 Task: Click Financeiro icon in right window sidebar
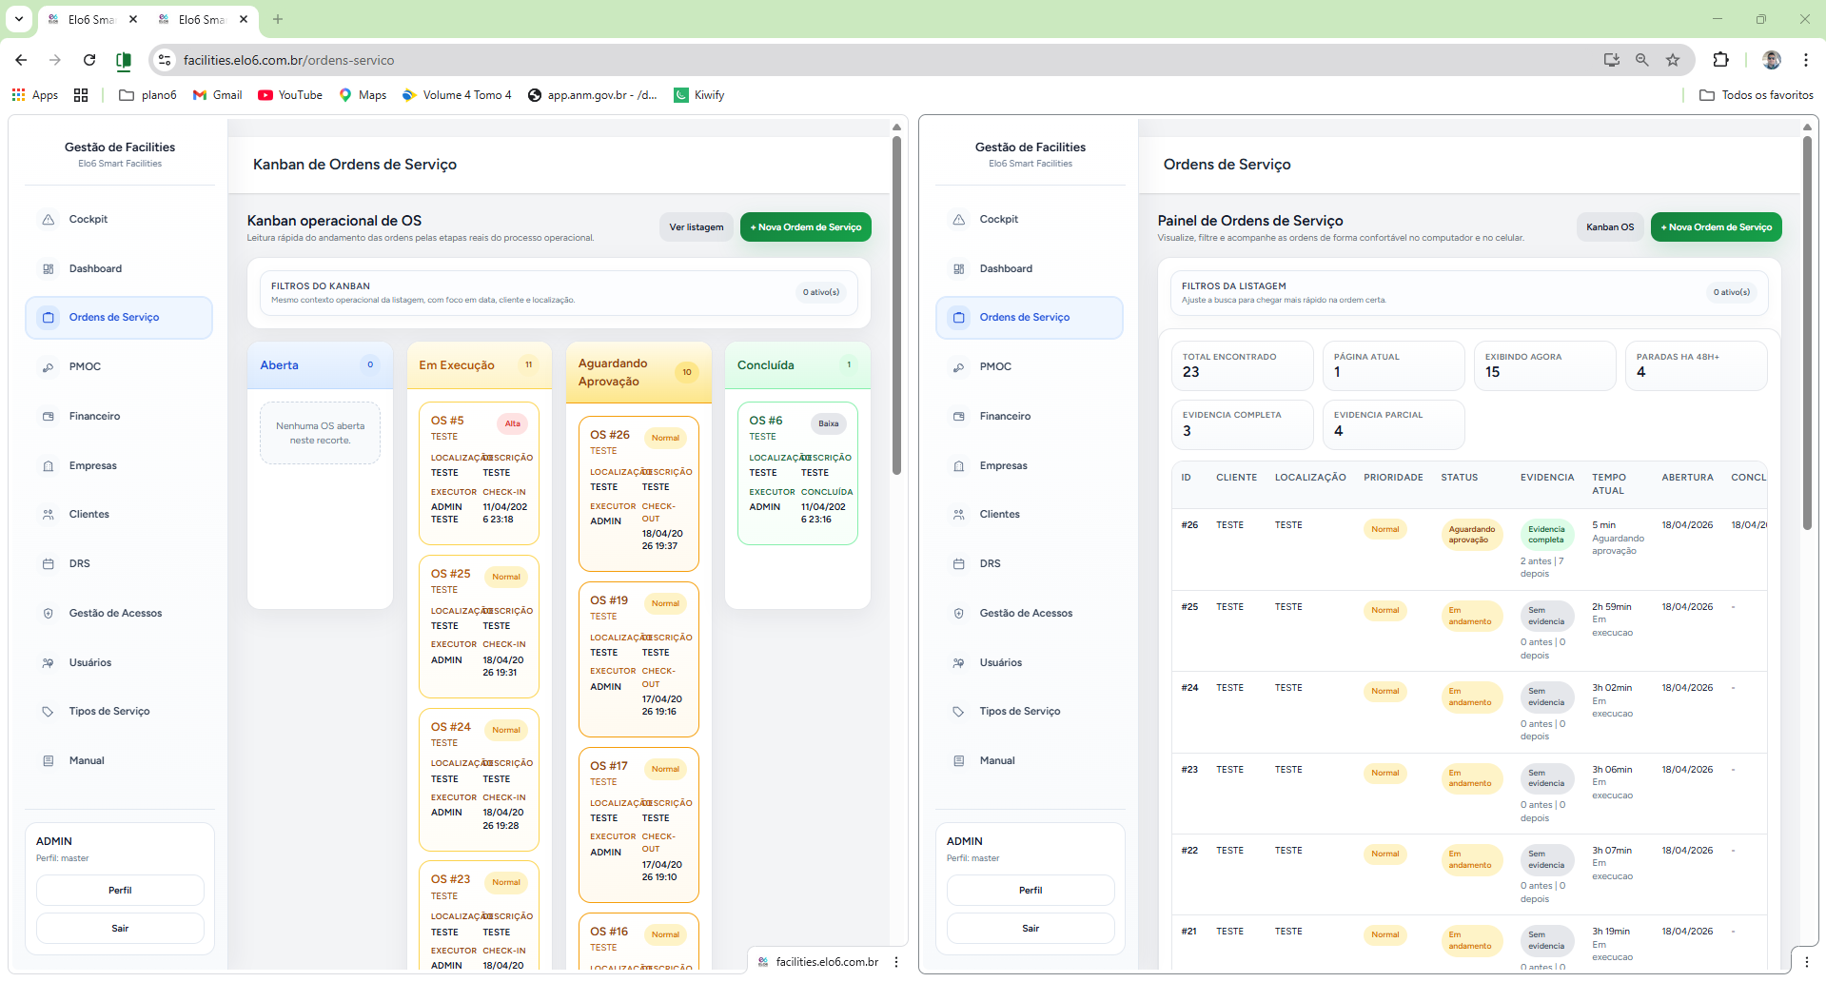point(959,417)
